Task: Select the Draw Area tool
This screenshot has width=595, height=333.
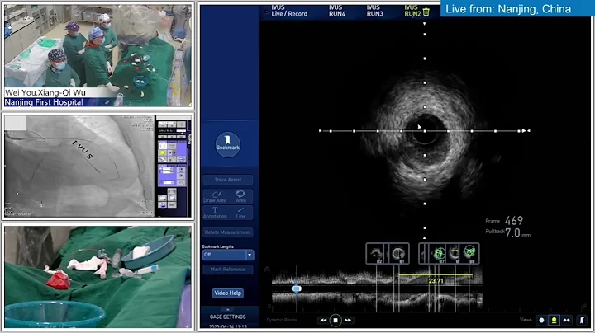Action: [x=215, y=197]
